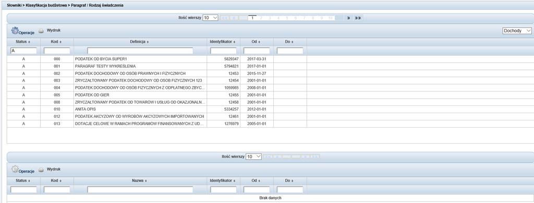The height and width of the screenshot is (203, 534).
Task: Sort upper table by Kod column
Action: (56, 42)
